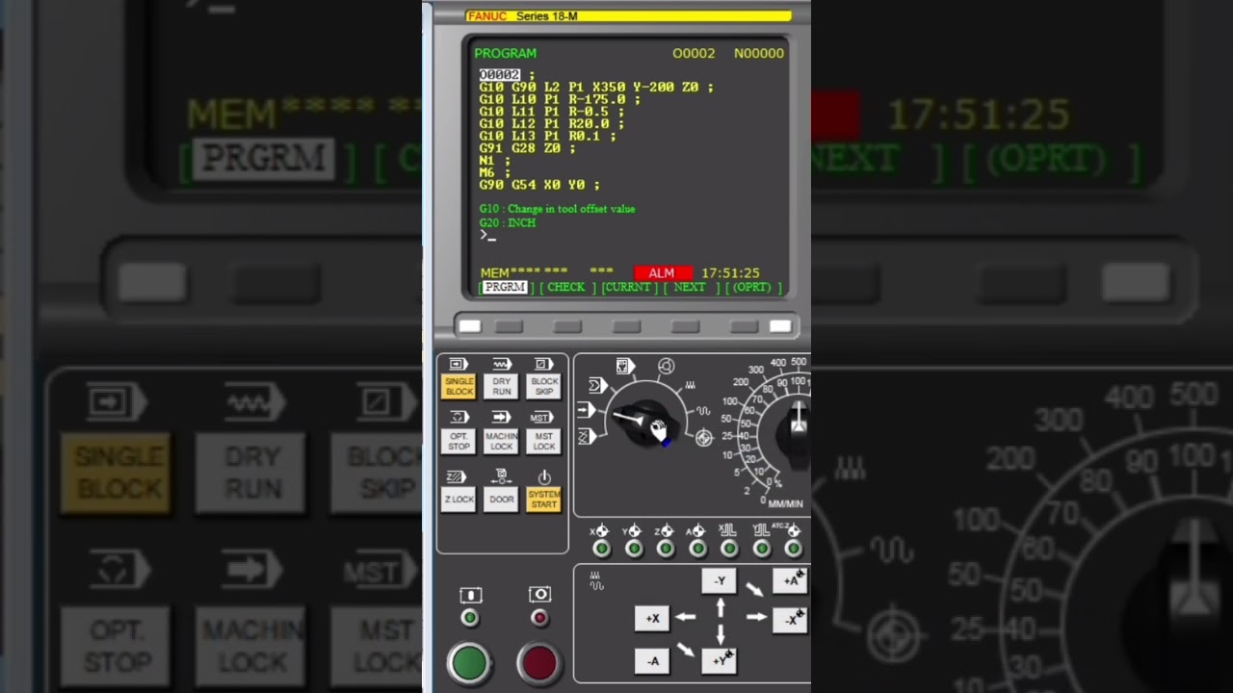The width and height of the screenshot is (1233, 693).
Task: Click the Z axis home indicator lamp
Action: (666, 549)
